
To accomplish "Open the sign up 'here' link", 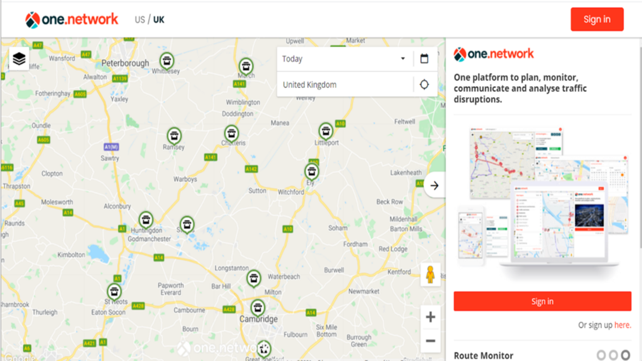I will tap(622, 325).
